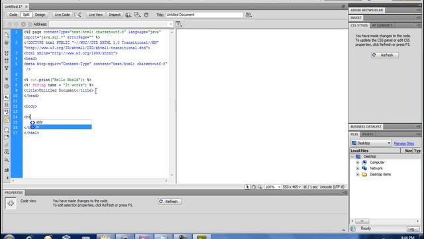Screen dimensions: 424x239
Task: Switch to Code view
Action: pos(13,15)
